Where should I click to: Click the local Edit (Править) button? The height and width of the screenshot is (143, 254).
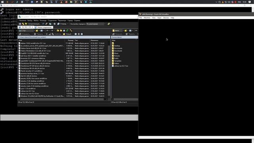coord(39,34)
